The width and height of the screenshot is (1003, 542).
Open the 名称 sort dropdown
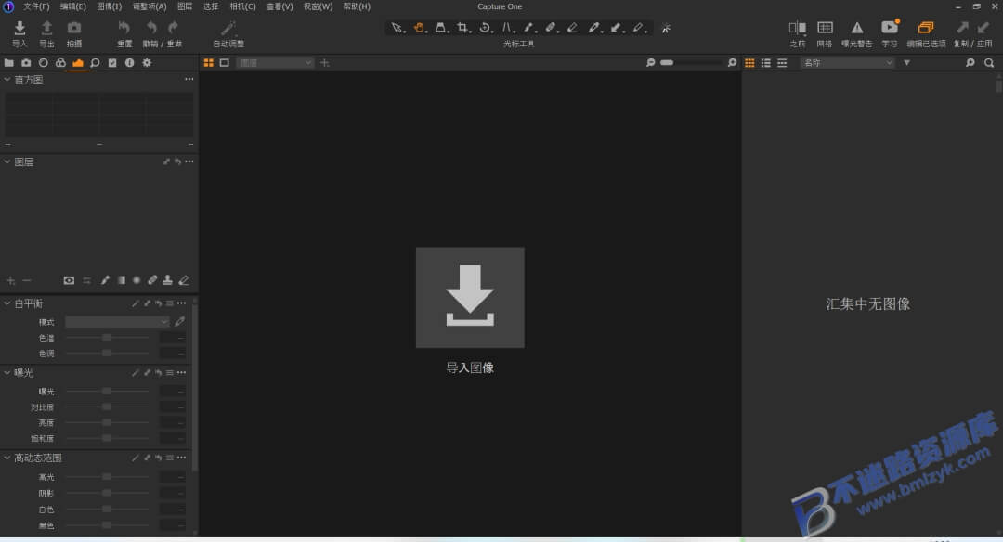(848, 62)
